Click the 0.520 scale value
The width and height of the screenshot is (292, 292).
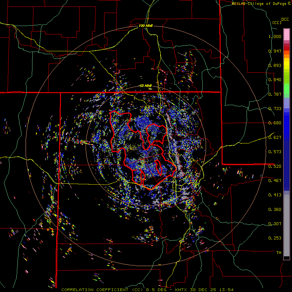(275, 166)
